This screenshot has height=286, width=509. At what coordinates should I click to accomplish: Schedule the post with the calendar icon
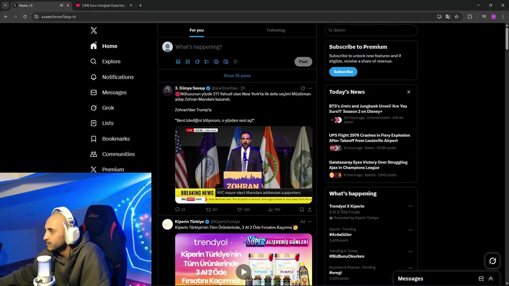point(226,62)
